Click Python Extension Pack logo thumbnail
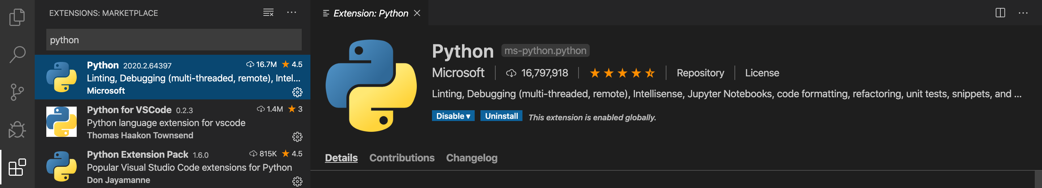 [62, 166]
